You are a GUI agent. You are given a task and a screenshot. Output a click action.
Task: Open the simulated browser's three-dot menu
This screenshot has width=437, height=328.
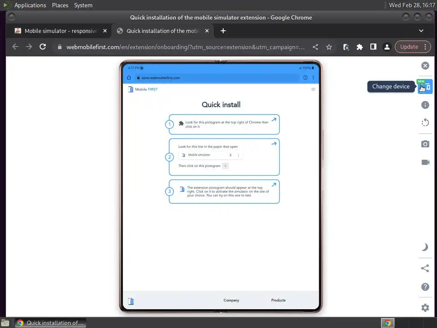pos(313,78)
